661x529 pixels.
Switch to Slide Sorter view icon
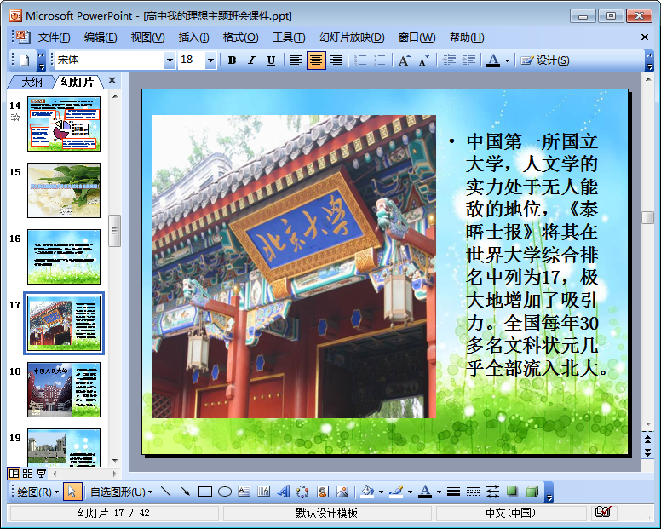pos(27,474)
